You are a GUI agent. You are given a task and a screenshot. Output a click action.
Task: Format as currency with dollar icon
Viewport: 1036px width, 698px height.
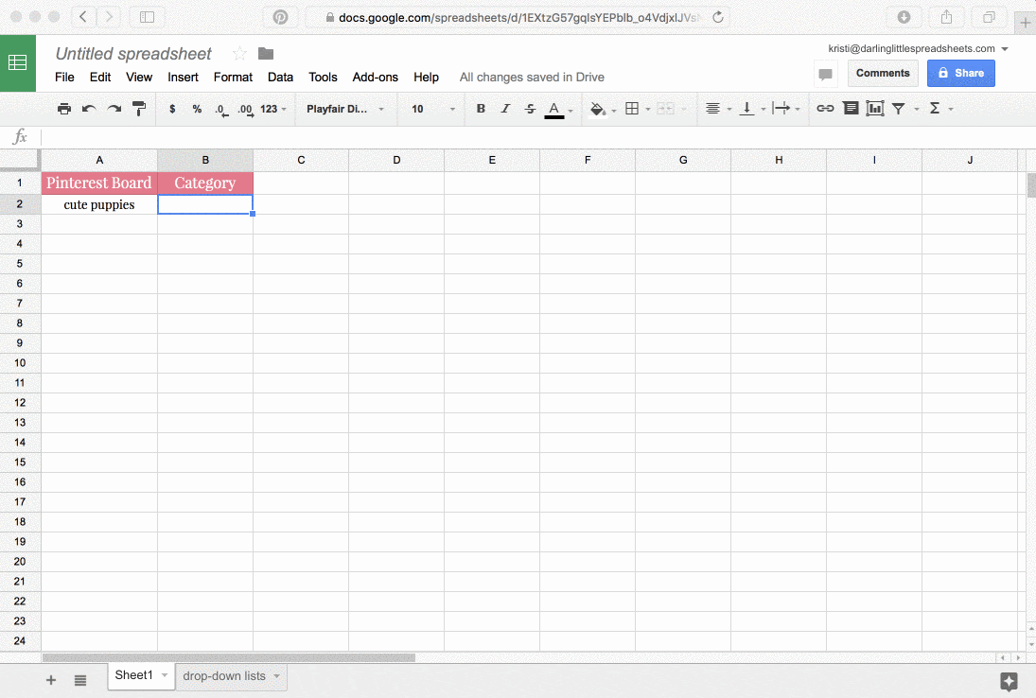[172, 109]
